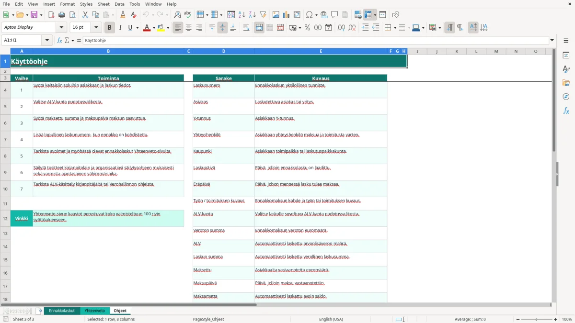Format cells as percent

pyautogui.click(x=307, y=28)
